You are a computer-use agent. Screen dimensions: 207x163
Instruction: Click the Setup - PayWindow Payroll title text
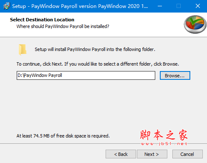(80, 6)
